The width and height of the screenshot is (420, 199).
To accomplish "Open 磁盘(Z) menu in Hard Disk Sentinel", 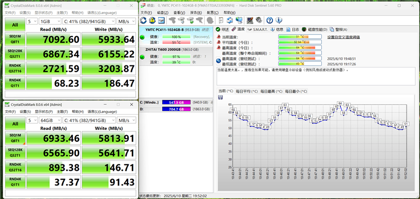I will click(x=163, y=13).
